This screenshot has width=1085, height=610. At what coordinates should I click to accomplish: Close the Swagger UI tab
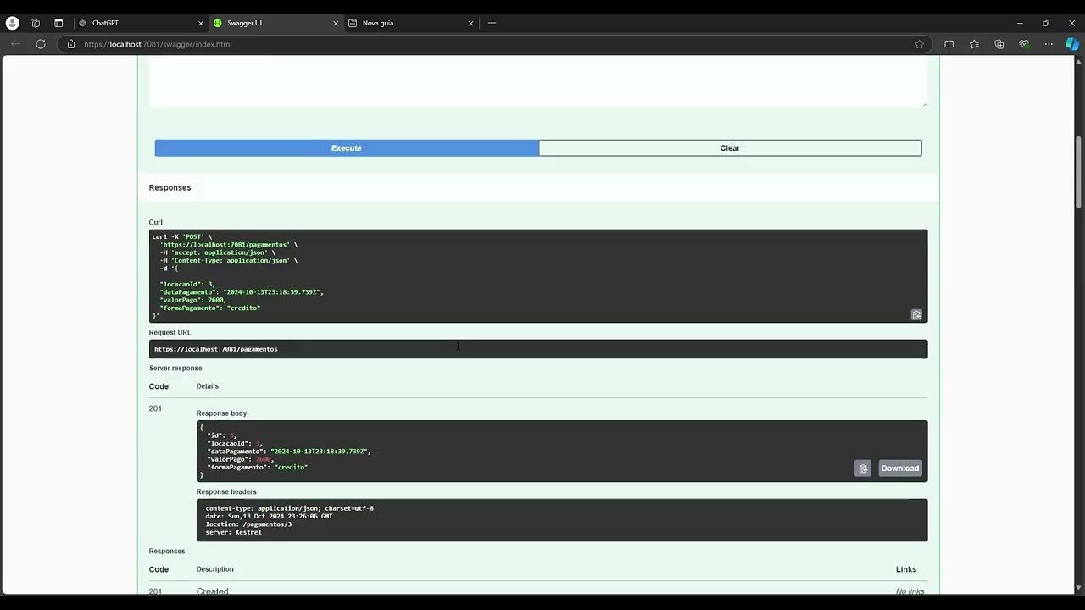[x=336, y=23]
